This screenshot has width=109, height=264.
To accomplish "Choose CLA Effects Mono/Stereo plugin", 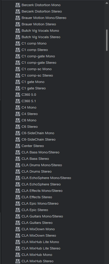I will (x=42, y=191).
